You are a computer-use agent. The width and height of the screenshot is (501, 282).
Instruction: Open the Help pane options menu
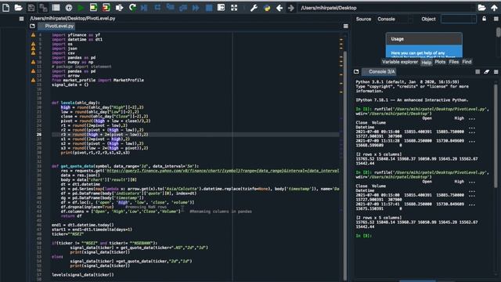(x=496, y=19)
